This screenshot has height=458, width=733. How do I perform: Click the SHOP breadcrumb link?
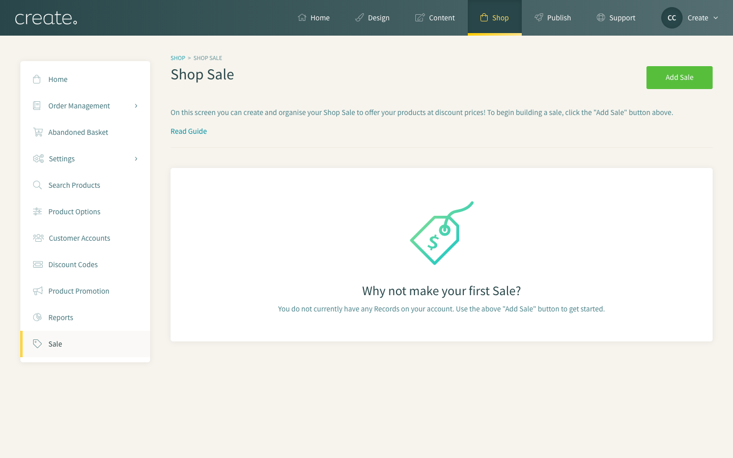[178, 58]
